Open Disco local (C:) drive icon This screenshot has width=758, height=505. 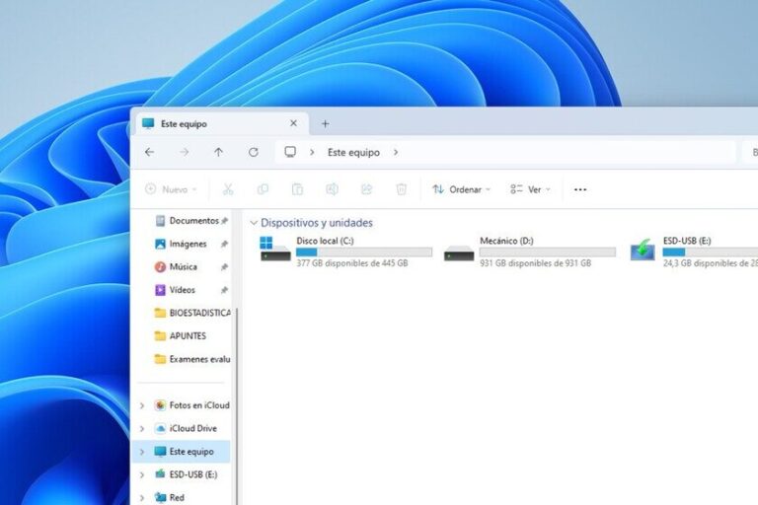pos(275,249)
